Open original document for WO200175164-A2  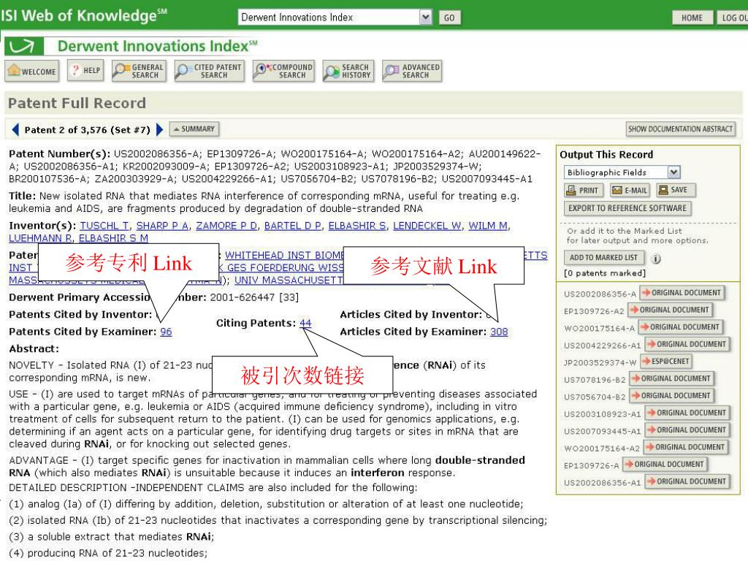[x=685, y=448]
